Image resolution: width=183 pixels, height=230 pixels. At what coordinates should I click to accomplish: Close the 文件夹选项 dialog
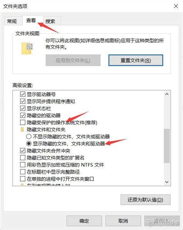coord(176,6)
